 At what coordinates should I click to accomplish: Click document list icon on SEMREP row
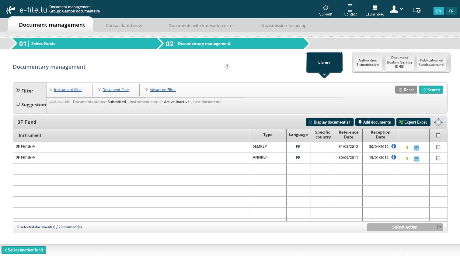tap(416, 148)
